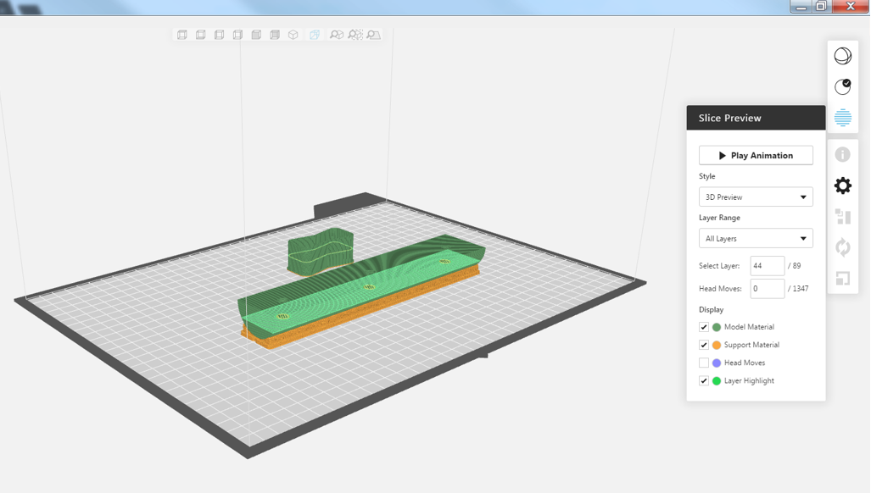871x493 pixels.
Task: Click the '/ 1347' head moves count text
Action: (798, 288)
